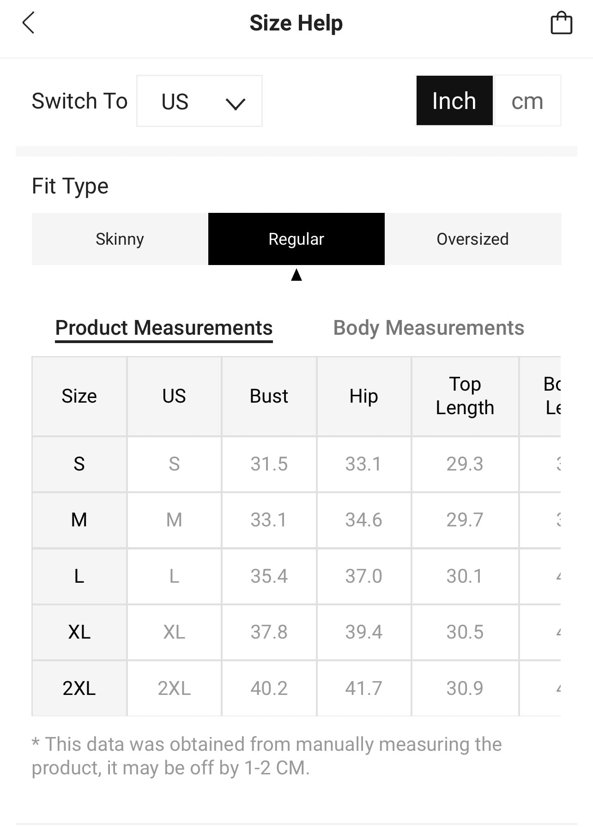Select the Regular fit type
593x827 pixels.
pos(296,239)
